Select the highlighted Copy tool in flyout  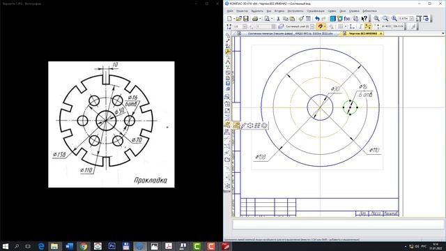(x=237, y=125)
